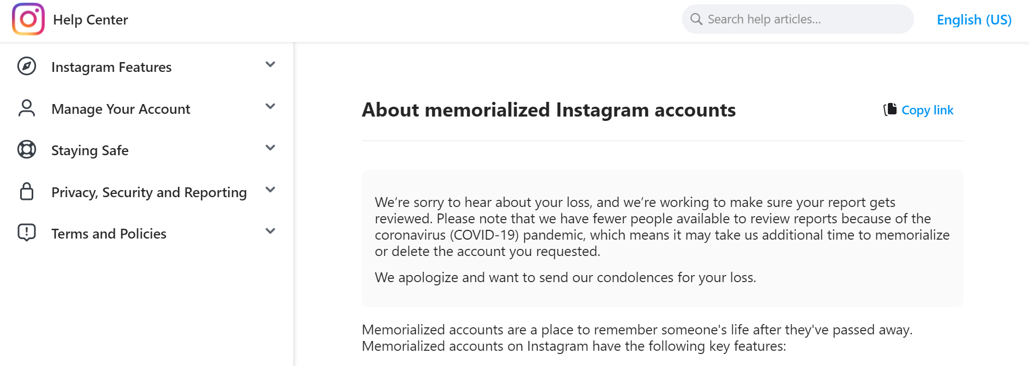The width and height of the screenshot is (1029, 366).
Task: Expand the Staying Safe chevron
Action: coord(270,148)
